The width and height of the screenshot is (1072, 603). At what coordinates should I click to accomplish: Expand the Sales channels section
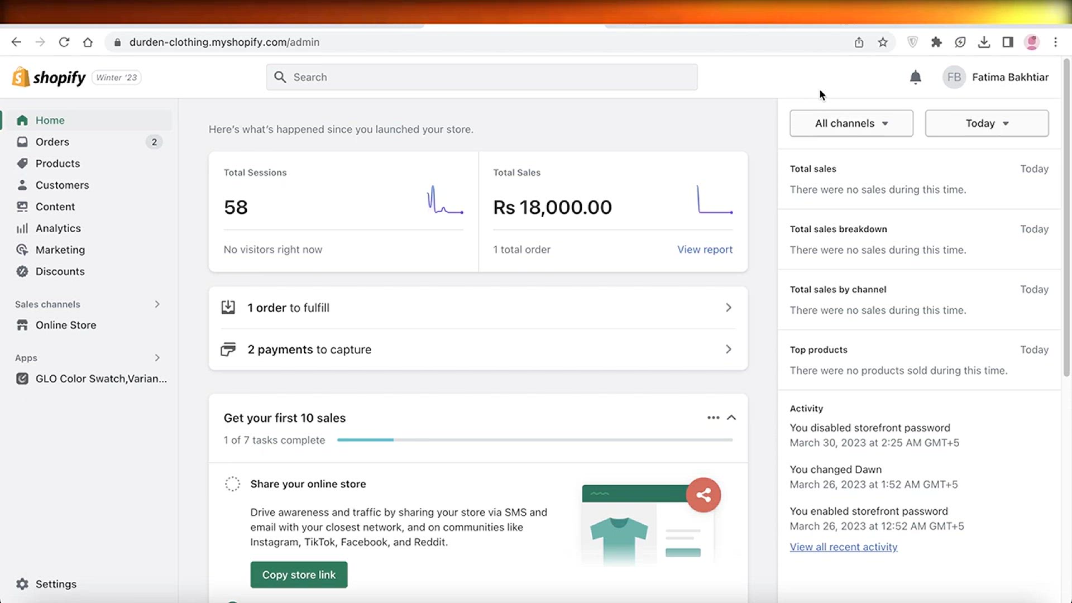tap(157, 304)
